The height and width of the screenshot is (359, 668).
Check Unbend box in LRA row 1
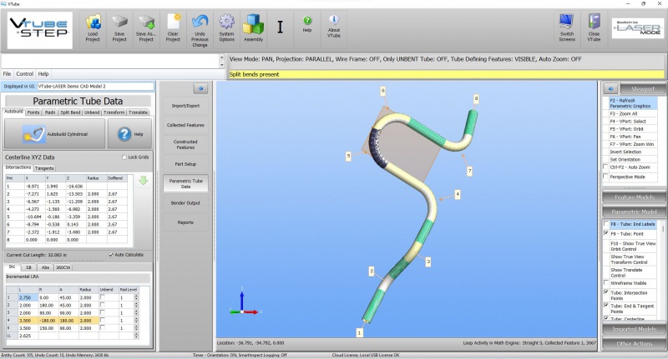[102, 297]
